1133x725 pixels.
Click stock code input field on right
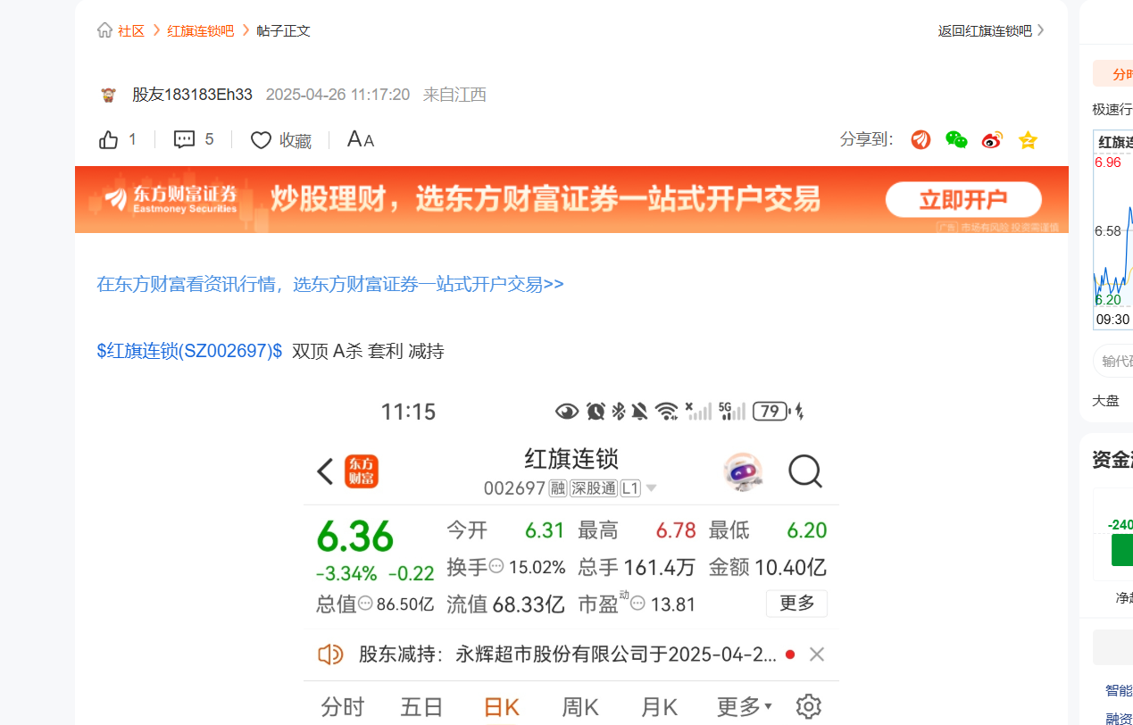[x=1113, y=361]
